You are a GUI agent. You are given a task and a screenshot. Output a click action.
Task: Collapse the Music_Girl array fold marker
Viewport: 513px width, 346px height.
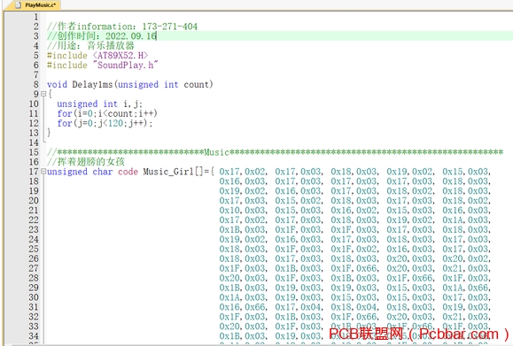pyautogui.click(x=43, y=171)
